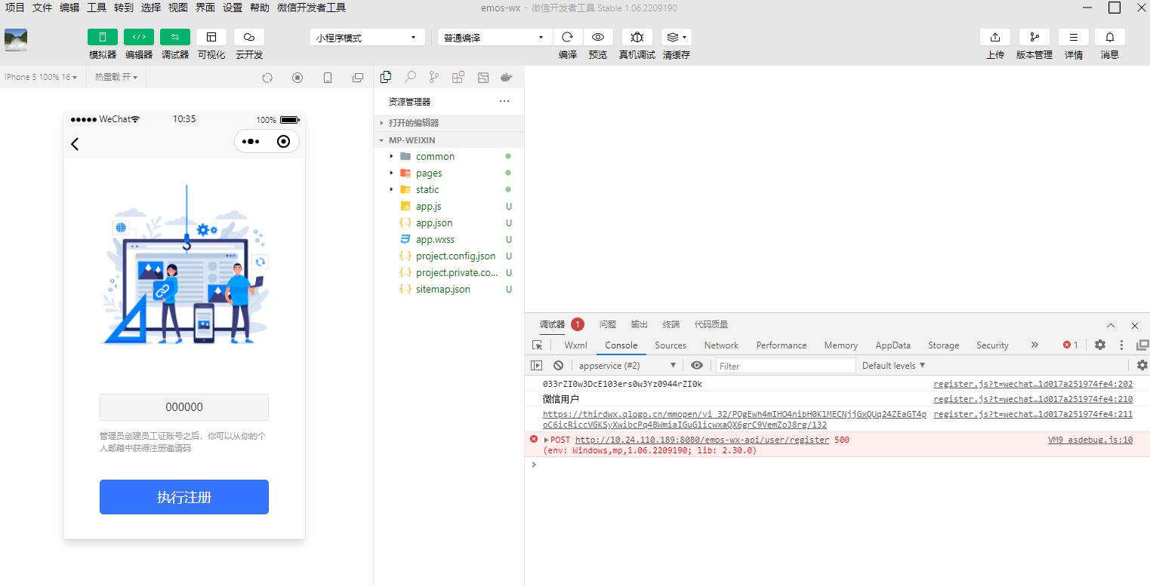Image resolution: width=1150 pixels, height=586 pixels.
Task: Open the iPhone 5 device selector dropdown
Action: coord(41,77)
